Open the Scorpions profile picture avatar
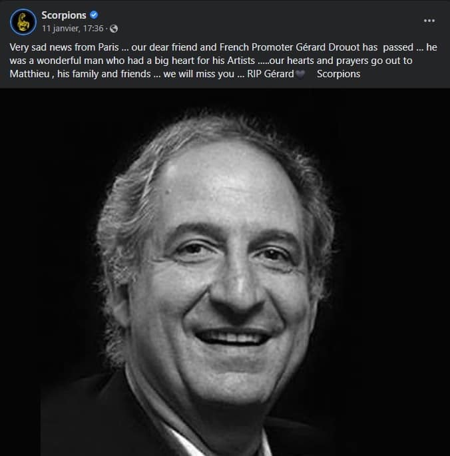Viewport: 450px width, 456px height. tap(23, 22)
